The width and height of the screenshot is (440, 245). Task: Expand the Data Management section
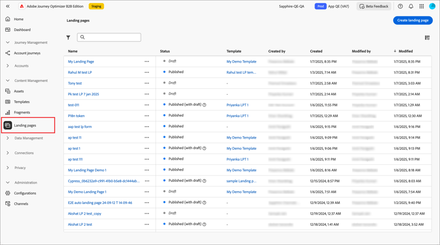coord(8,139)
